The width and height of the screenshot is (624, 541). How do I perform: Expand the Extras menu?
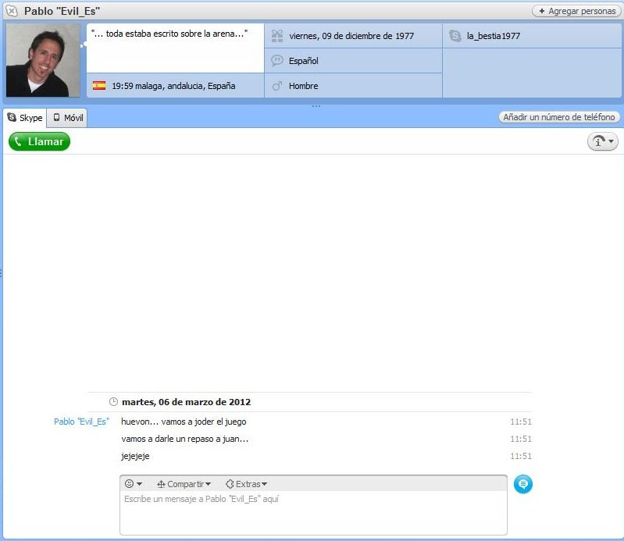[247, 484]
